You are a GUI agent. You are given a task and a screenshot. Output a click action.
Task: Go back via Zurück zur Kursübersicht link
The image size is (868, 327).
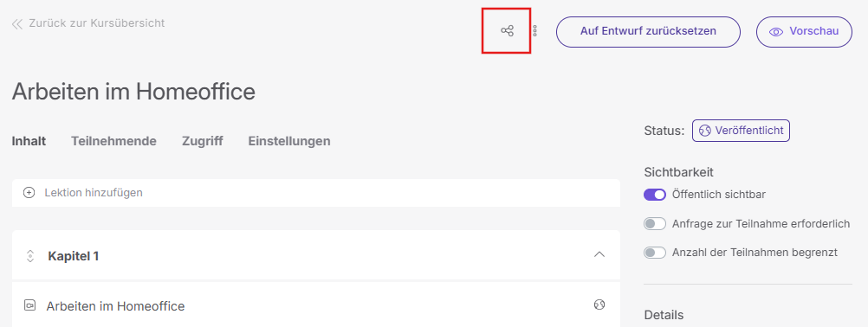point(88,23)
